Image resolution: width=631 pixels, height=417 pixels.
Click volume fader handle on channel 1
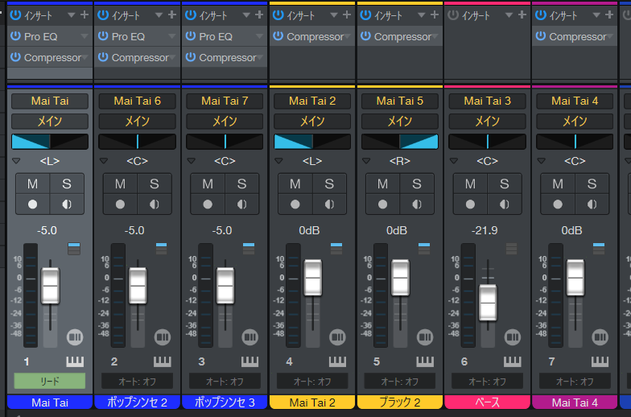[50, 286]
